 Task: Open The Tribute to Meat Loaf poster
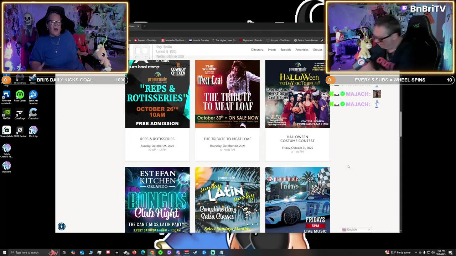(x=227, y=94)
